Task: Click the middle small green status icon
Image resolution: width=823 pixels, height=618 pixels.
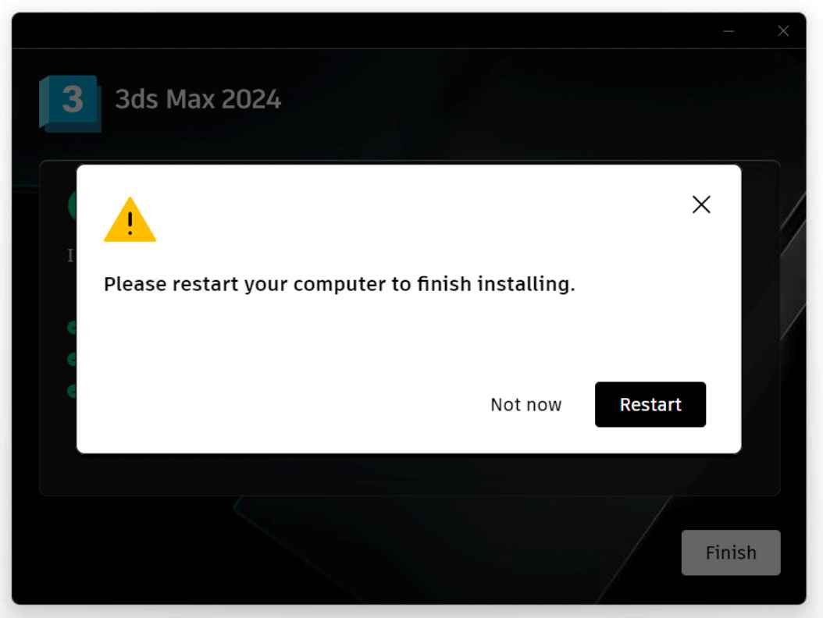Action: point(72,359)
